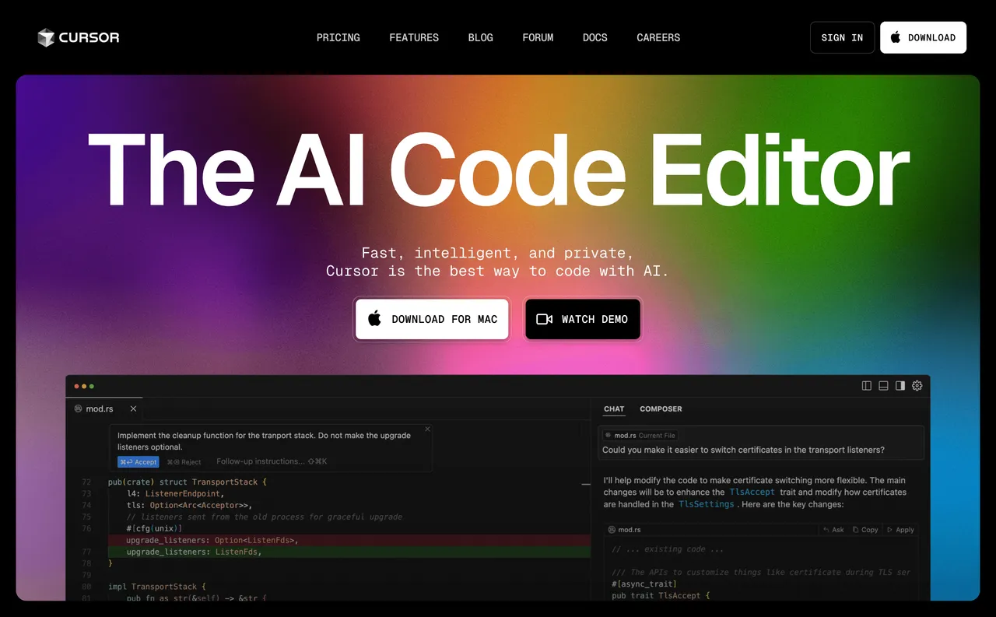Accept the suggested code change
The width and height of the screenshot is (996, 617).
139,462
